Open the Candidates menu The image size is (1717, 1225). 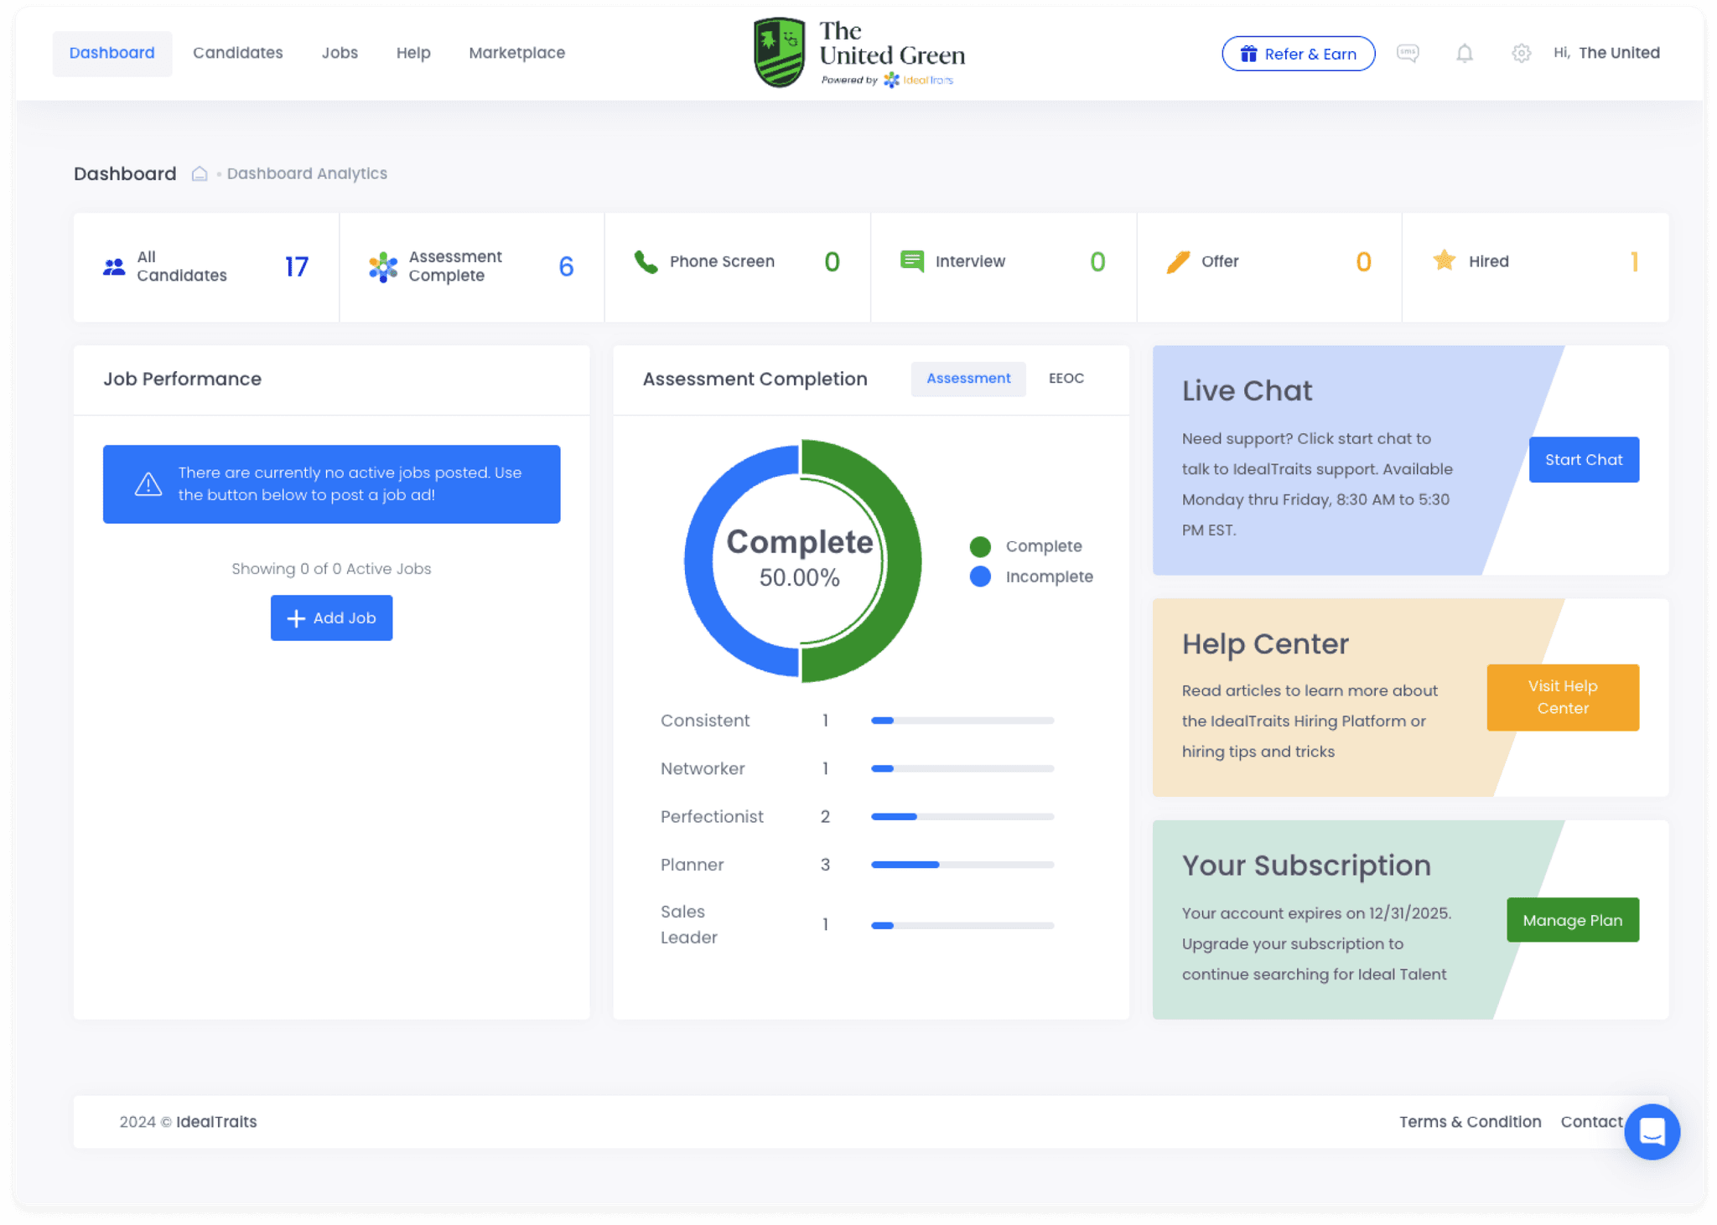[237, 53]
